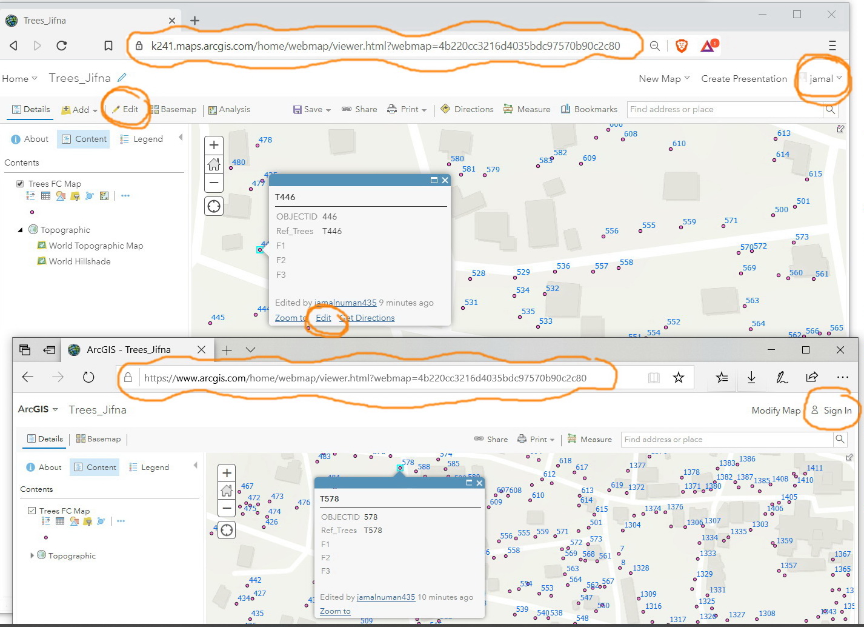Viewport: 864px width, 627px height.
Task: Click the bookmark icon in Brave toolbar
Action: click(108, 45)
